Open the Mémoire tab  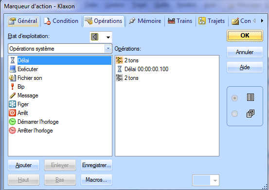pyautogui.click(x=145, y=21)
